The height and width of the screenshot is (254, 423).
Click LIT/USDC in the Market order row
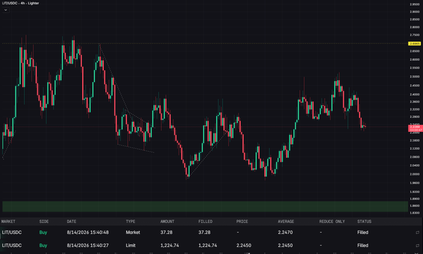pos(12,232)
